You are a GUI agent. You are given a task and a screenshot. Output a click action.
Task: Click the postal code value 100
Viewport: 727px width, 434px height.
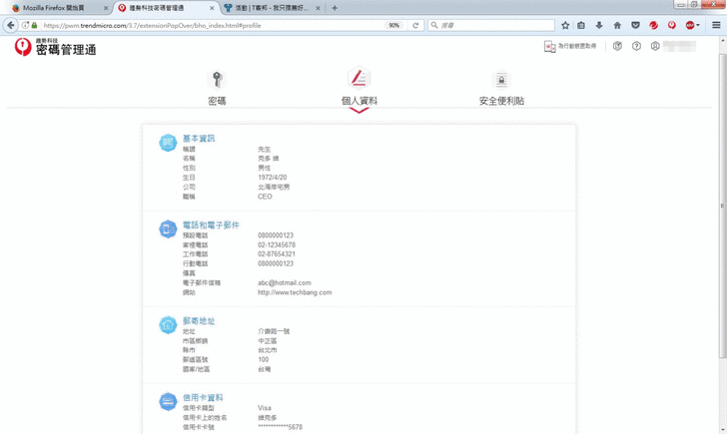pos(263,359)
